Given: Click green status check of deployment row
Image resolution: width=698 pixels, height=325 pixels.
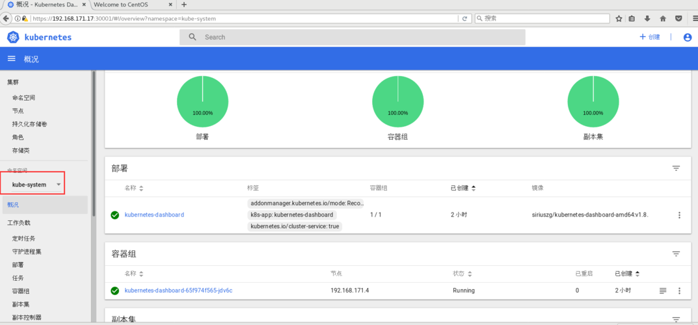Looking at the screenshot, I should [x=115, y=215].
